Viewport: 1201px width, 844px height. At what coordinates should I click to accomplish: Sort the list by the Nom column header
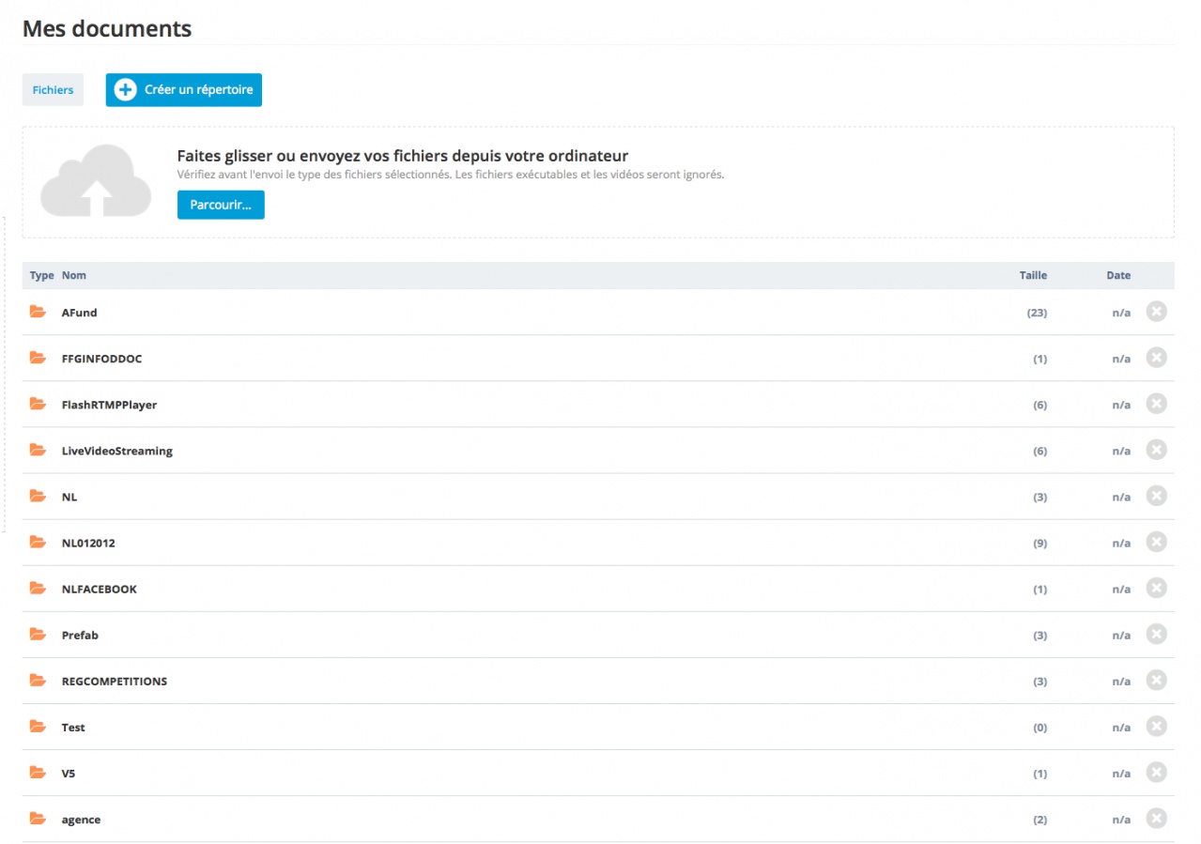point(74,275)
